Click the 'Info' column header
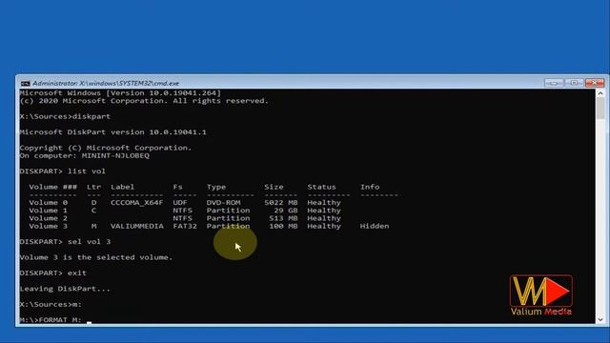 (x=370, y=187)
